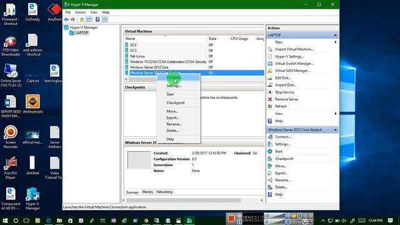
Task: Click the Delete icon in Actions pane
Action: (270, 187)
